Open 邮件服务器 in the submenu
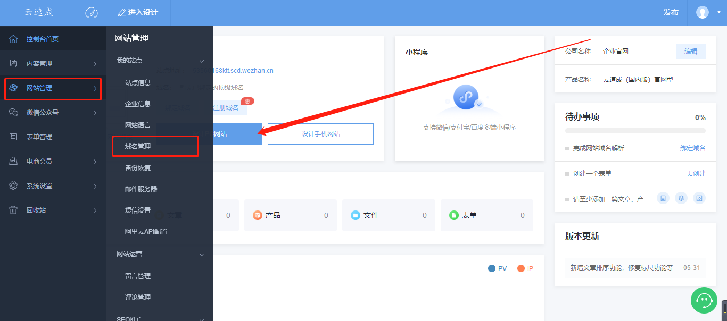The width and height of the screenshot is (727, 321). 141,189
